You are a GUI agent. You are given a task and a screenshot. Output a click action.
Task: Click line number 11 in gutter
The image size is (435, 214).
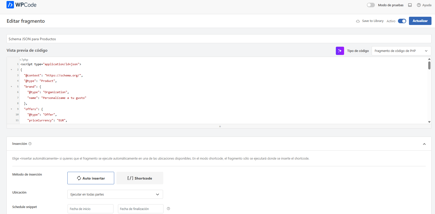click(17, 120)
